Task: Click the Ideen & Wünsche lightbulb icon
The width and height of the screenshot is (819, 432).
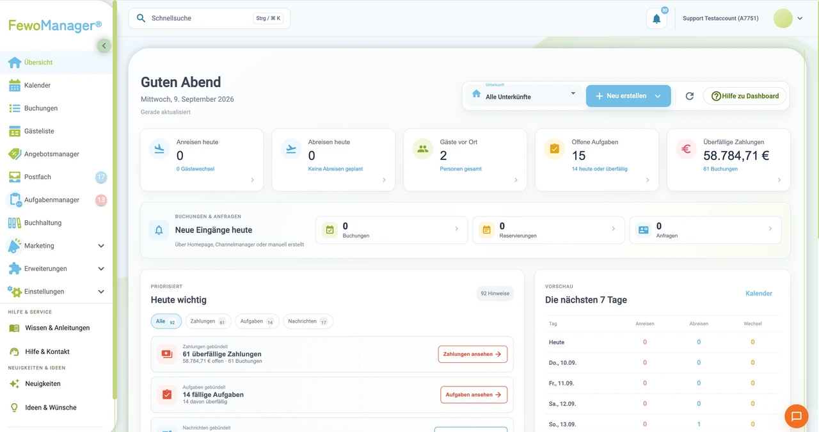Action: point(14,407)
